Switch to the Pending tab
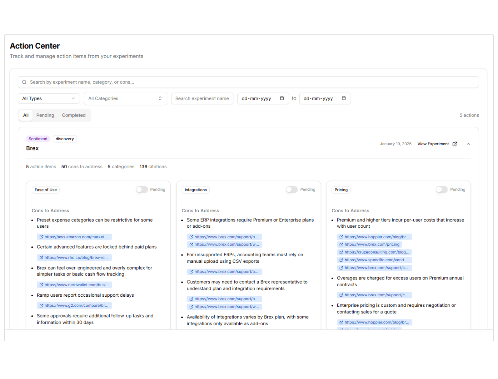 [x=45, y=115]
